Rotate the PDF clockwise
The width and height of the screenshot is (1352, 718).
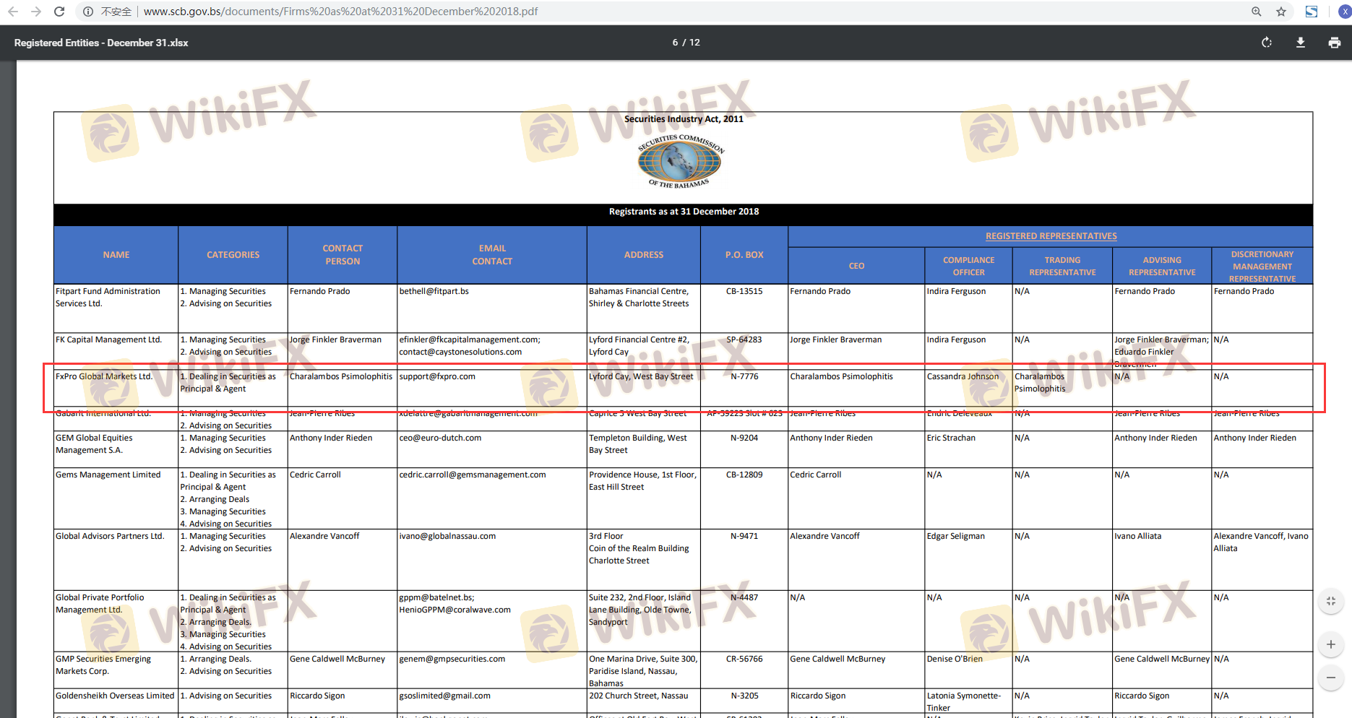(x=1266, y=43)
